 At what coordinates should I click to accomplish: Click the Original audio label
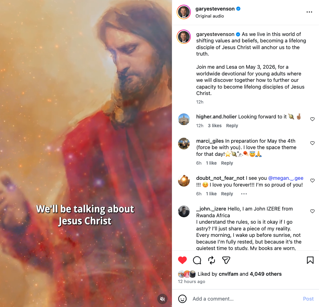(x=210, y=16)
